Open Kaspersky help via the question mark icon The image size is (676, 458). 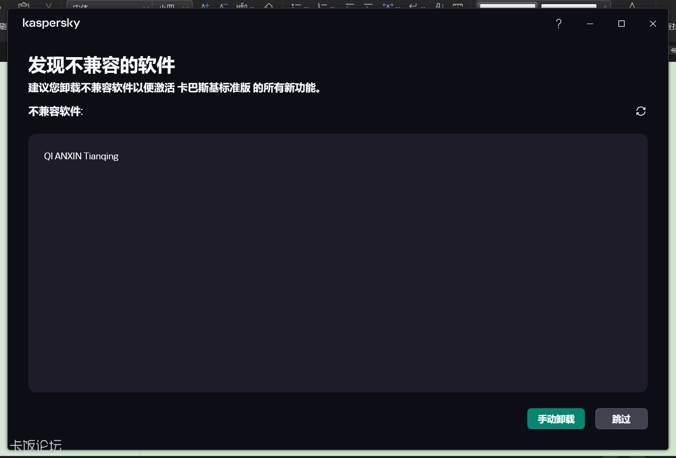(x=558, y=24)
